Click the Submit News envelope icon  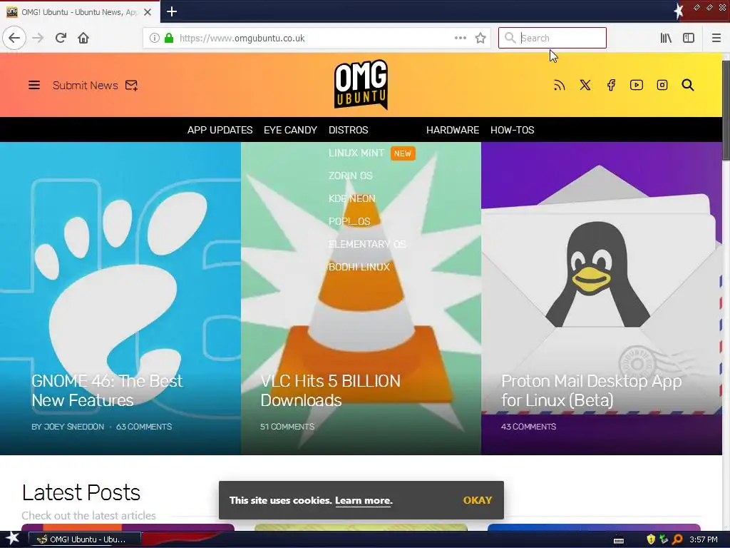tap(131, 86)
